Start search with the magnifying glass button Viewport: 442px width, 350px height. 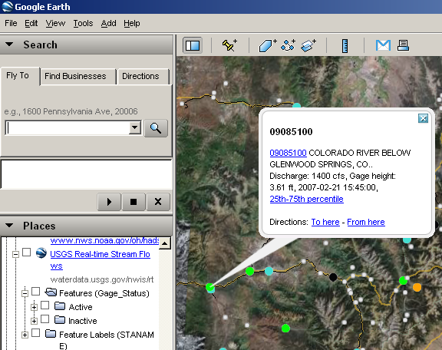[156, 128]
